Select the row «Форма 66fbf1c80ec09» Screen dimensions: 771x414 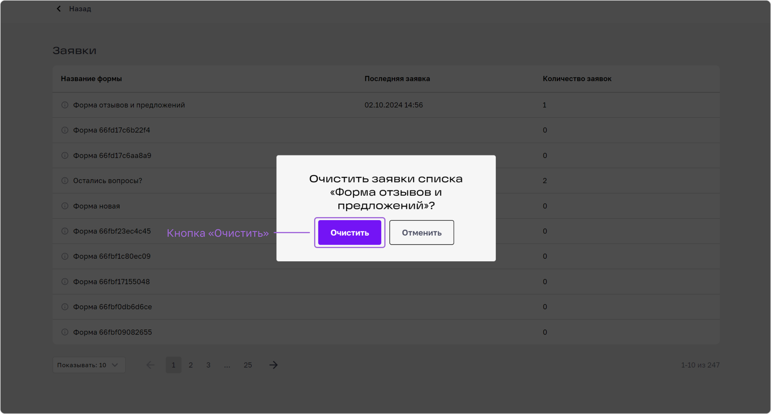(386, 256)
